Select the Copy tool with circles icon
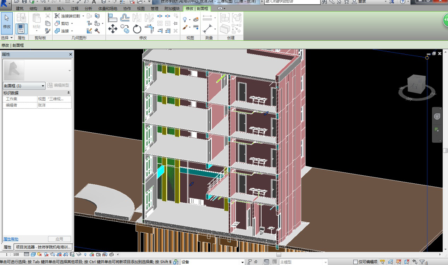 125,29
